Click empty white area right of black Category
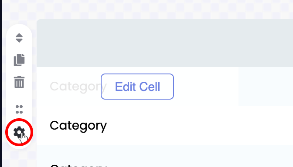 point(200,126)
